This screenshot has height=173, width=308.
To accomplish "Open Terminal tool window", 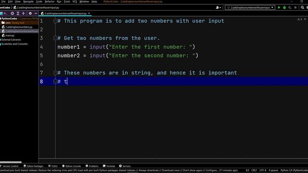I will point(109,166).
